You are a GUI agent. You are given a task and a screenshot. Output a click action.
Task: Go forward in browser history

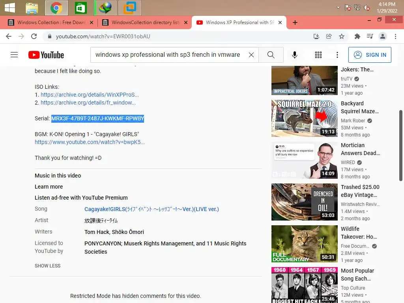pos(21,36)
